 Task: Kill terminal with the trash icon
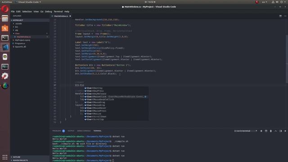point(271,131)
